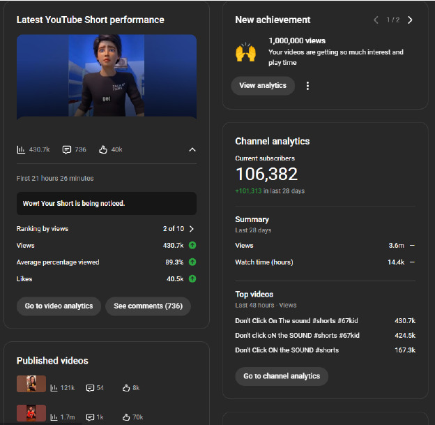Open See comments (736)

147,306
